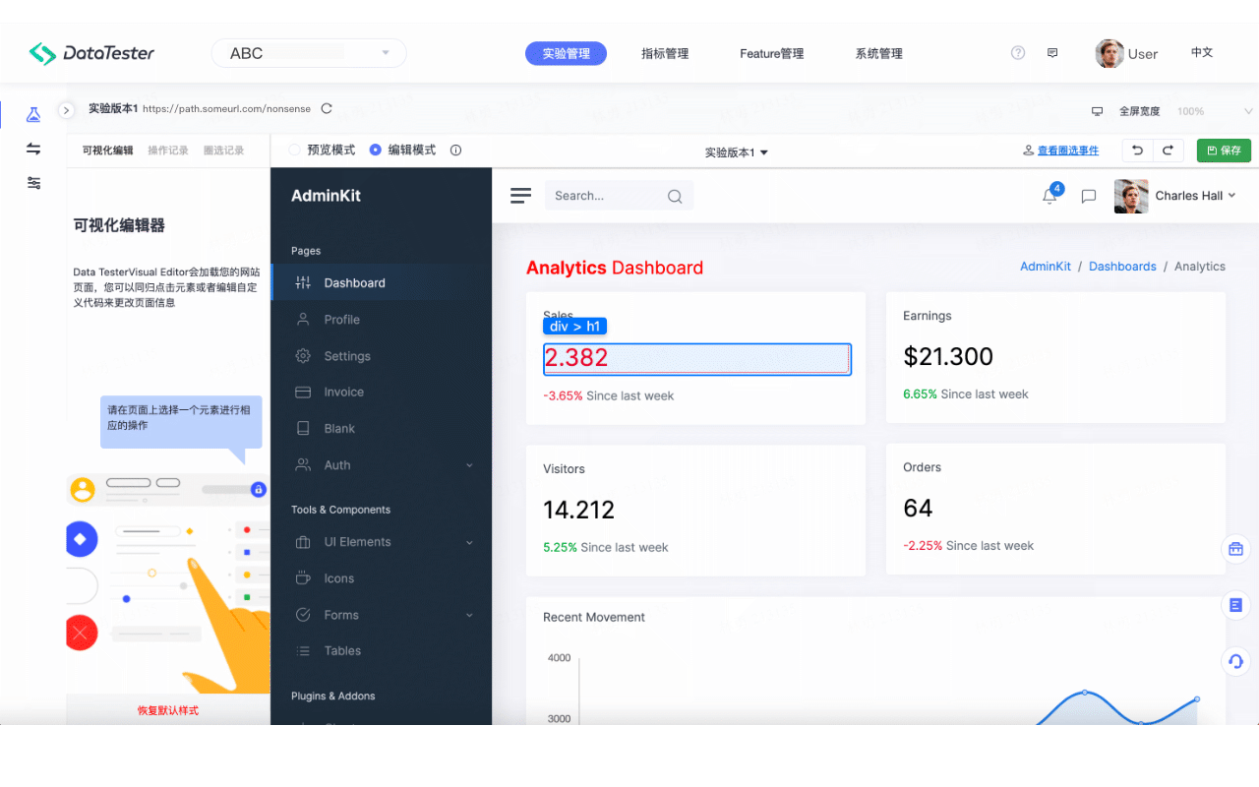Open the 指标管理 tab
1259x787 pixels.
(665, 53)
